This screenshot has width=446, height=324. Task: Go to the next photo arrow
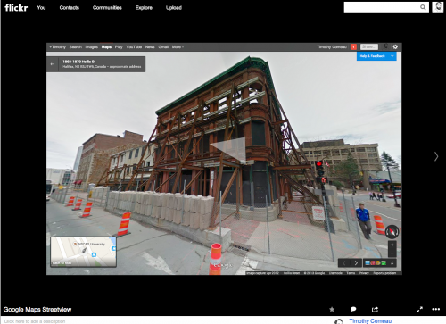(x=436, y=156)
